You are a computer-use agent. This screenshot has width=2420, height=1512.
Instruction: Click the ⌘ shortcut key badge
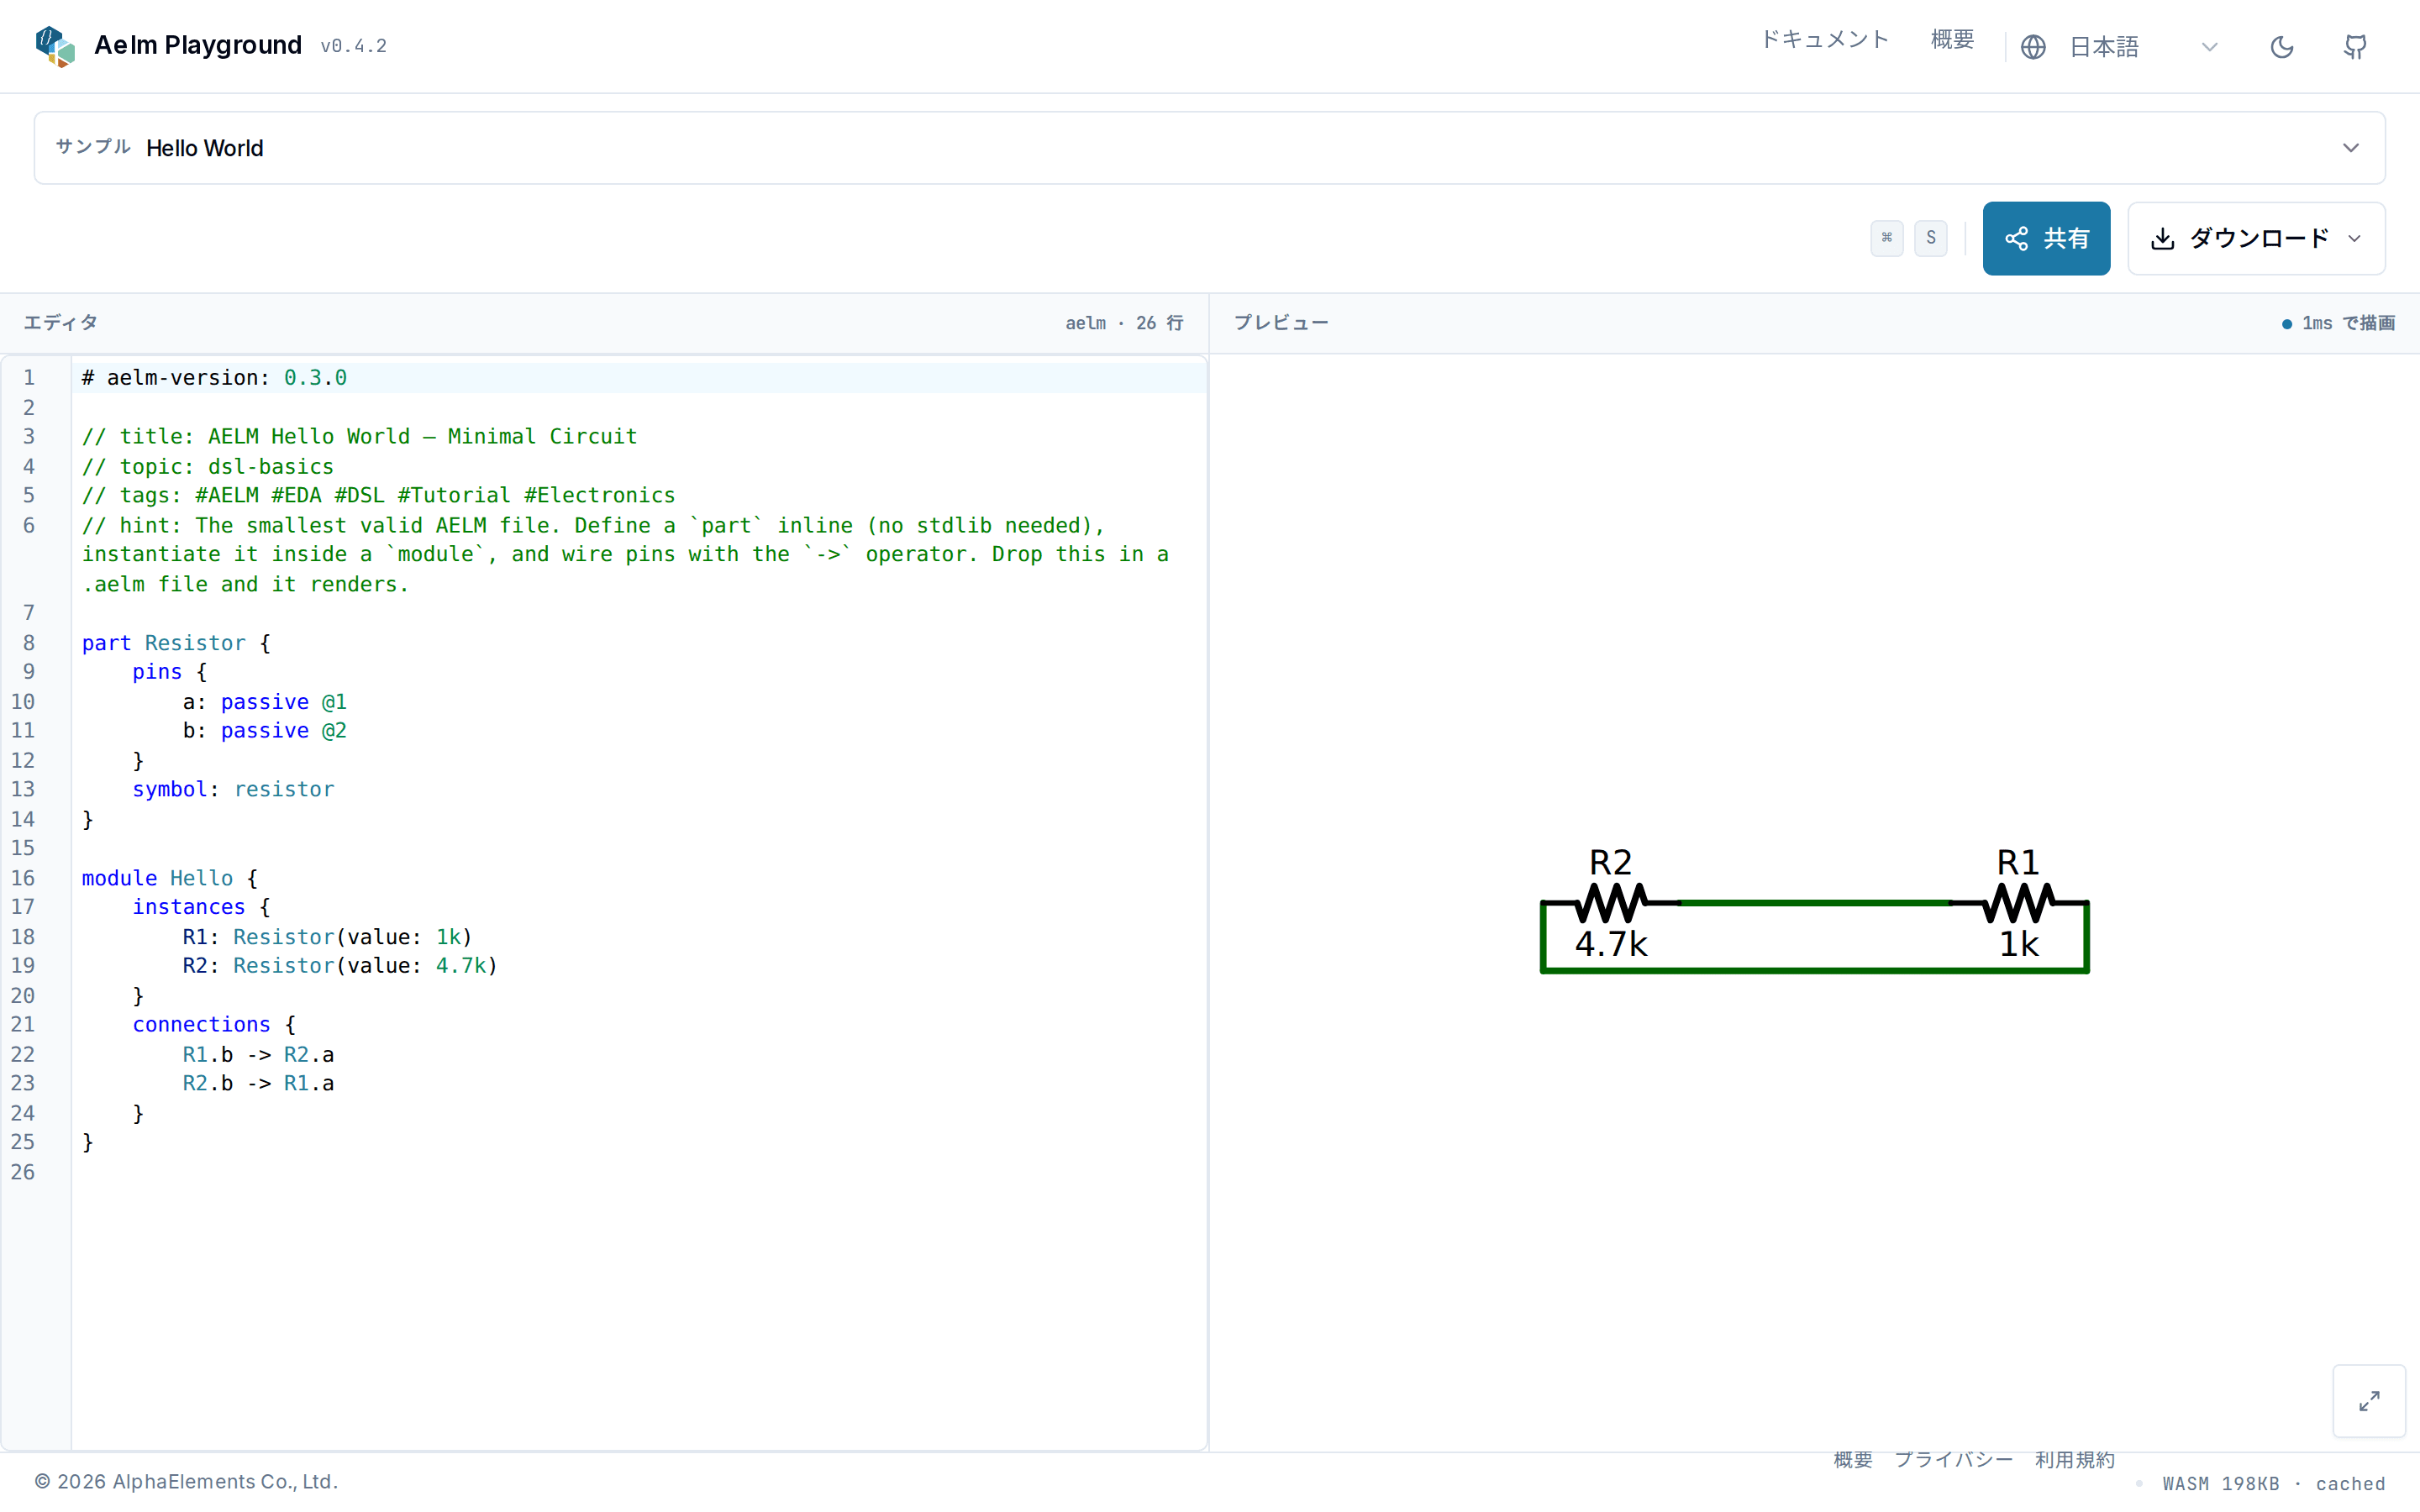pos(1886,238)
